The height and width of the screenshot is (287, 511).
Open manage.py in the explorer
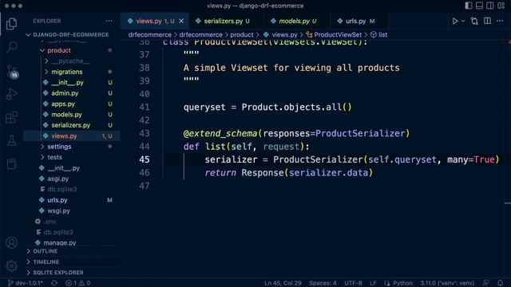60,242
